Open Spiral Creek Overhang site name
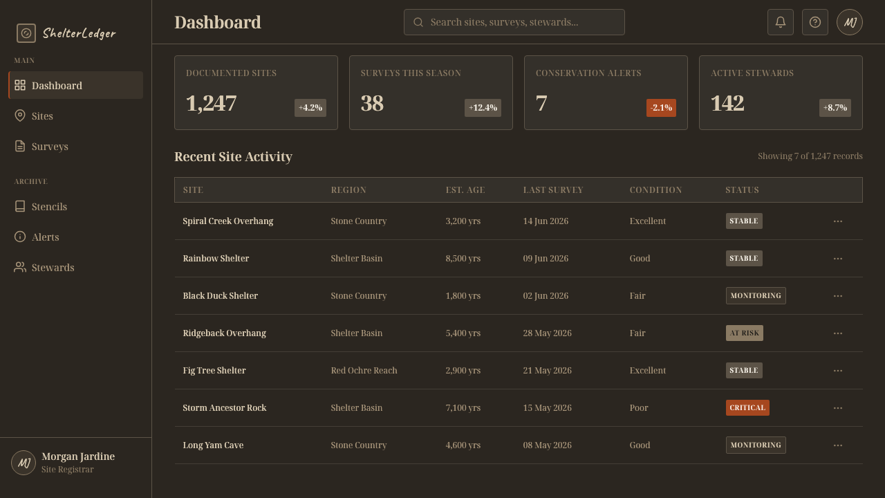The height and width of the screenshot is (498, 885). (228, 221)
